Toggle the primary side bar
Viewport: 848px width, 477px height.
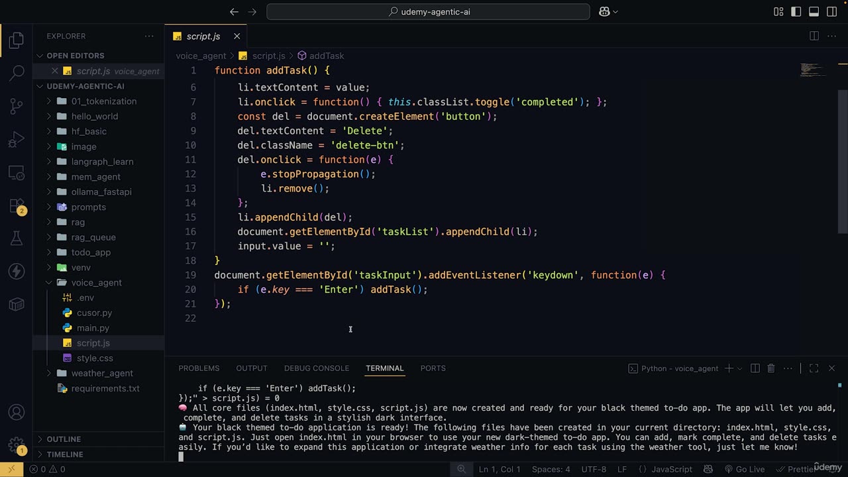pos(796,12)
